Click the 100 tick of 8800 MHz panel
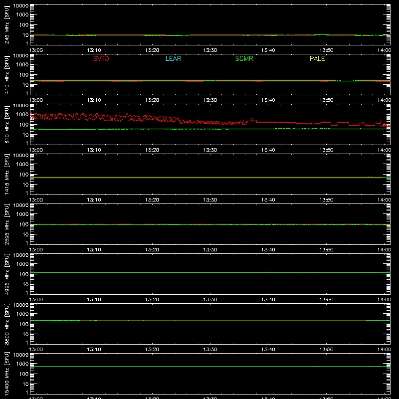Viewport: 399px width, 399px height. (24, 324)
